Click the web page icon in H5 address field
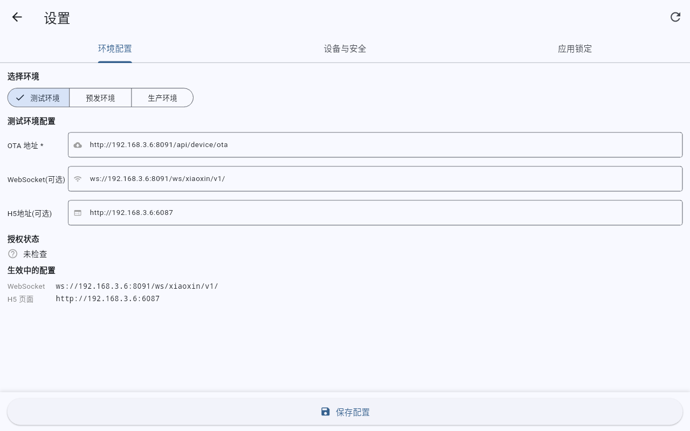The width and height of the screenshot is (690, 431). 78,213
